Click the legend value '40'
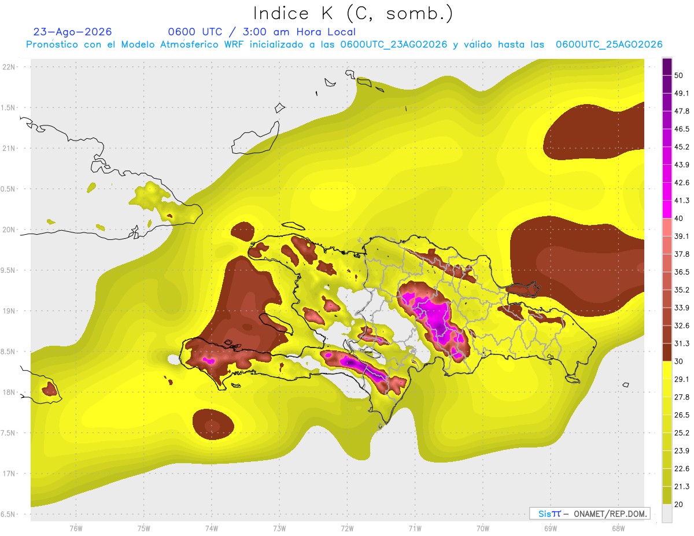The height and width of the screenshot is (536, 694). point(679,218)
